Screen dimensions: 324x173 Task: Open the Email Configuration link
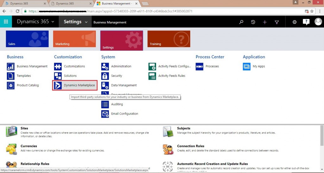click(125, 114)
